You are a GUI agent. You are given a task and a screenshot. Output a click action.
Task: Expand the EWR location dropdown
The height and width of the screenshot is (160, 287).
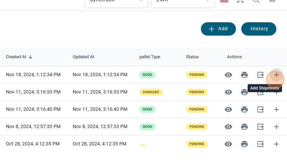coord(183,1)
